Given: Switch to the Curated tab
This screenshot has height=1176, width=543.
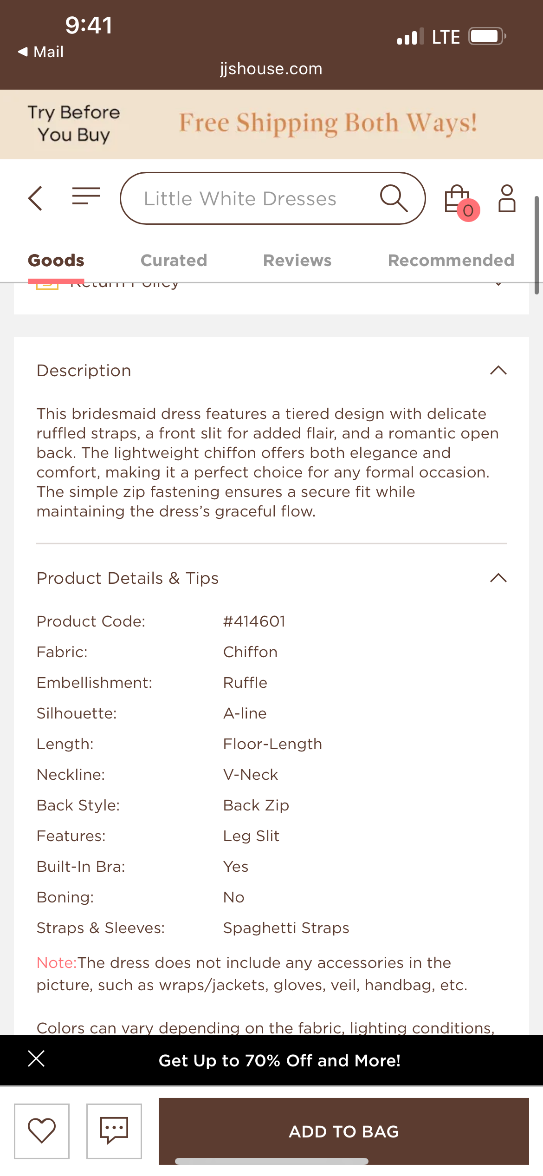Looking at the screenshot, I should point(173,260).
